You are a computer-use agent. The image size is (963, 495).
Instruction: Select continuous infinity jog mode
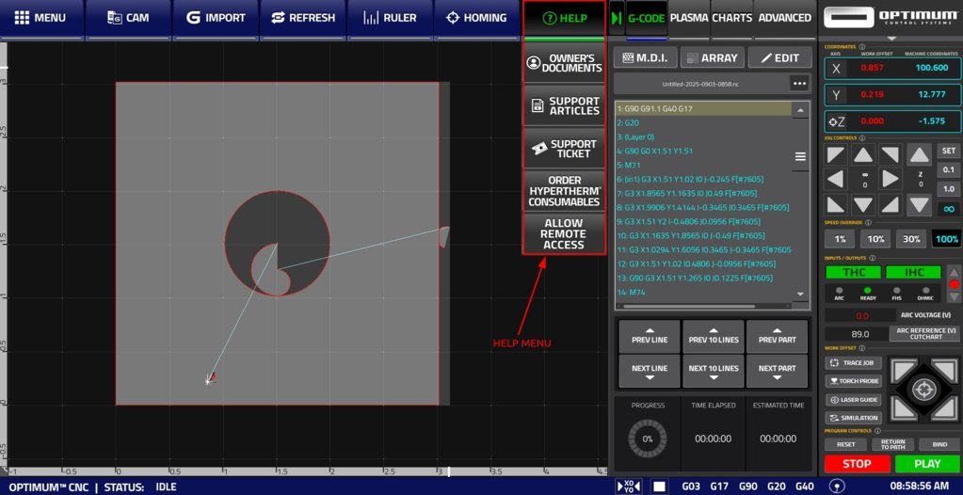(x=949, y=209)
